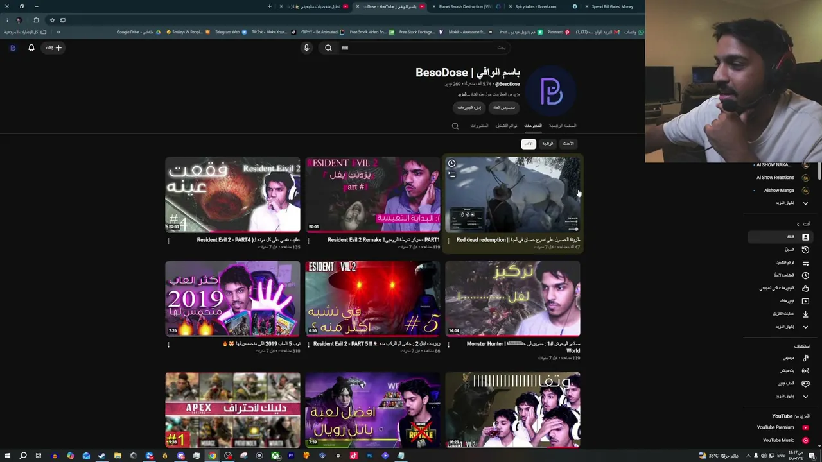Click the search-in-channel magnifier icon
822x462 pixels.
point(455,126)
